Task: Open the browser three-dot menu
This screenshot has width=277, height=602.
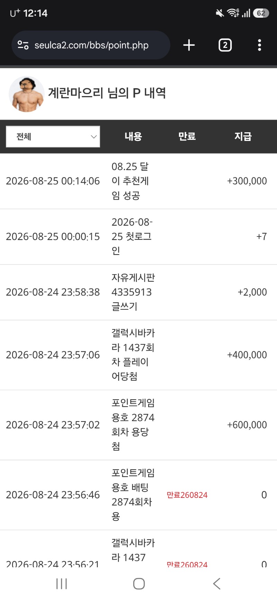Action: (259, 45)
